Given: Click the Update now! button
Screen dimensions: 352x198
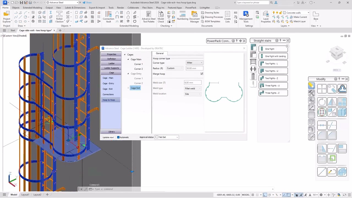Looking at the screenshot, I should click(x=108, y=137).
